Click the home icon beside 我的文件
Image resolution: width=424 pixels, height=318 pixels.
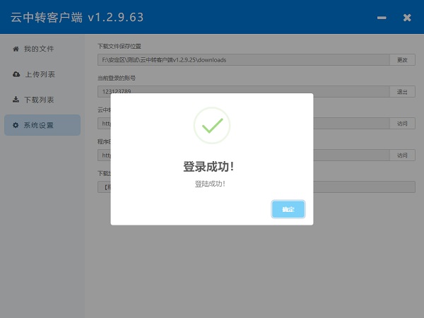click(16, 49)
